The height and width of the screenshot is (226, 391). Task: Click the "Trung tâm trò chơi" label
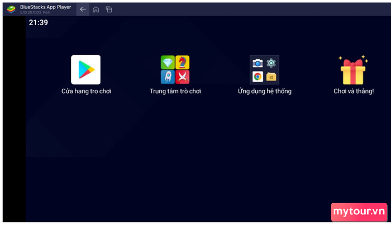pyautogui.click(x=175, y=91)
